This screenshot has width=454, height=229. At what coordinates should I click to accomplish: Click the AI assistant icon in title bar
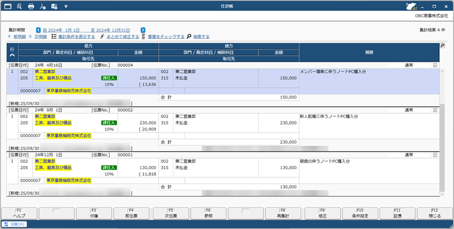(x=411, y=6)
